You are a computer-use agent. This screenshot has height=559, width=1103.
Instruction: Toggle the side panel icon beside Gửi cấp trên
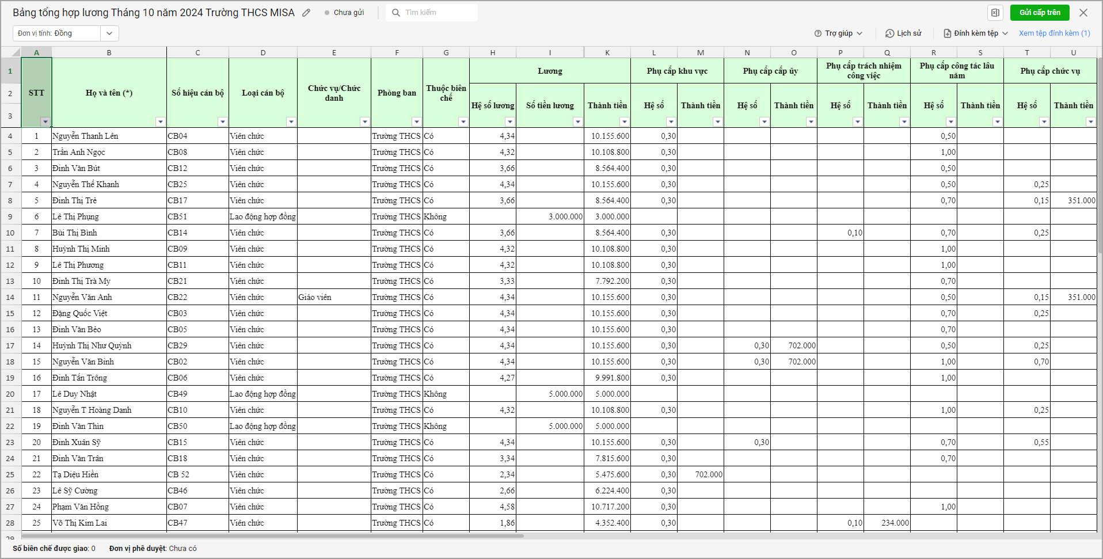pos(995,13)
